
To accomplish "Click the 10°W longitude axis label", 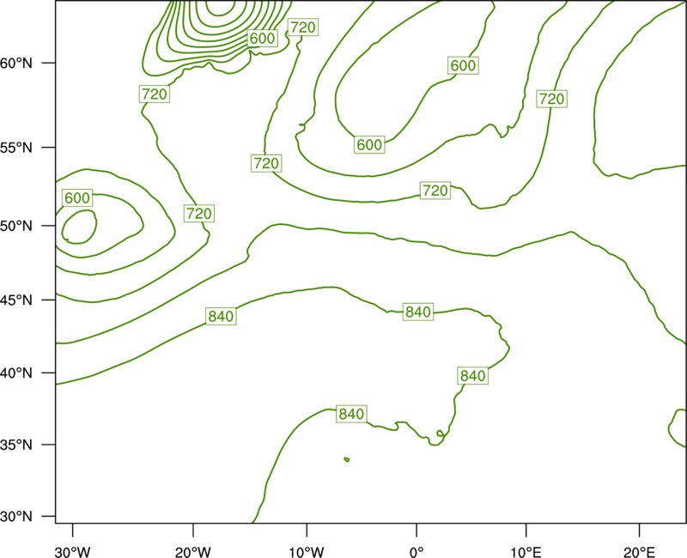I will [307, 552].
